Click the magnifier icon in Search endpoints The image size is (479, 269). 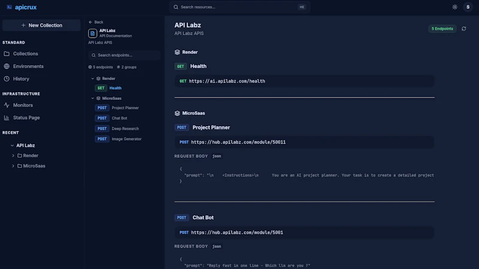[x=93, y=55]
